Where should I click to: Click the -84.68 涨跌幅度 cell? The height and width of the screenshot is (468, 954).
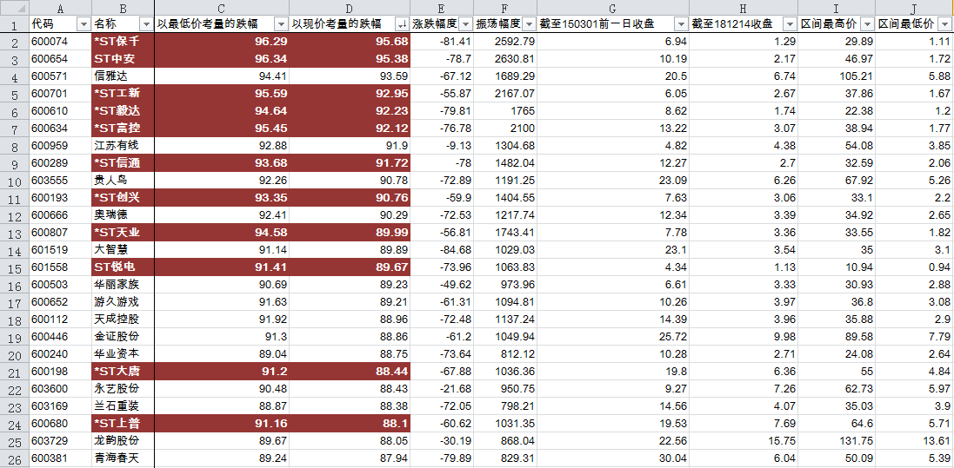[442, 250]
